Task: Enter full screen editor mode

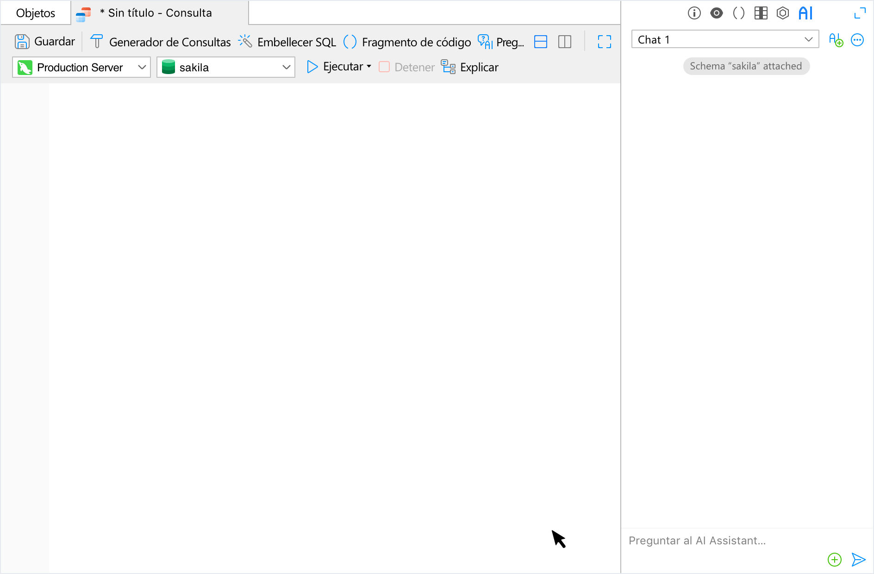Action: click(604, 42)
